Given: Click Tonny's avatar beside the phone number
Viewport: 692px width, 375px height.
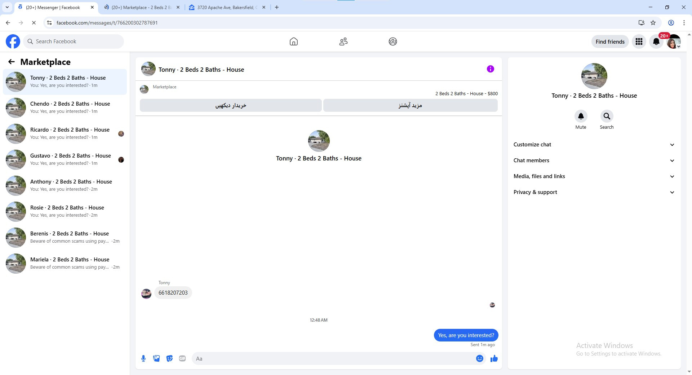Looking at the screenshot, I should pos(146,294).
